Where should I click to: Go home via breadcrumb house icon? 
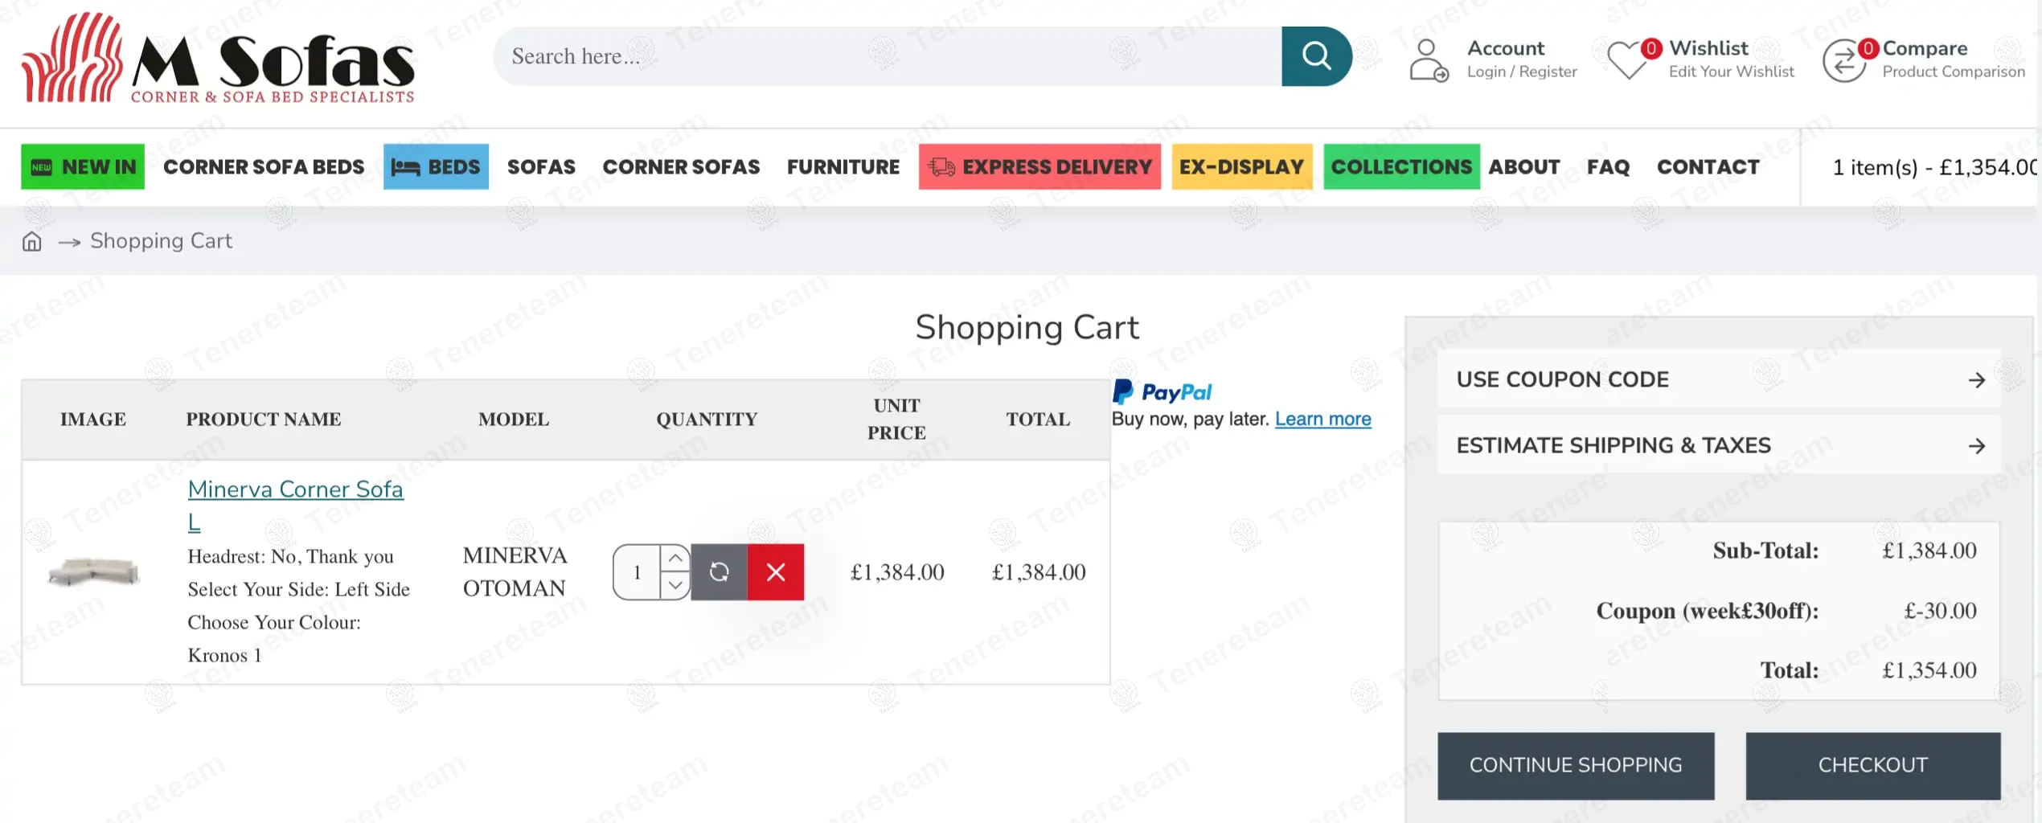pyautogui.click(x=31, y=242)
